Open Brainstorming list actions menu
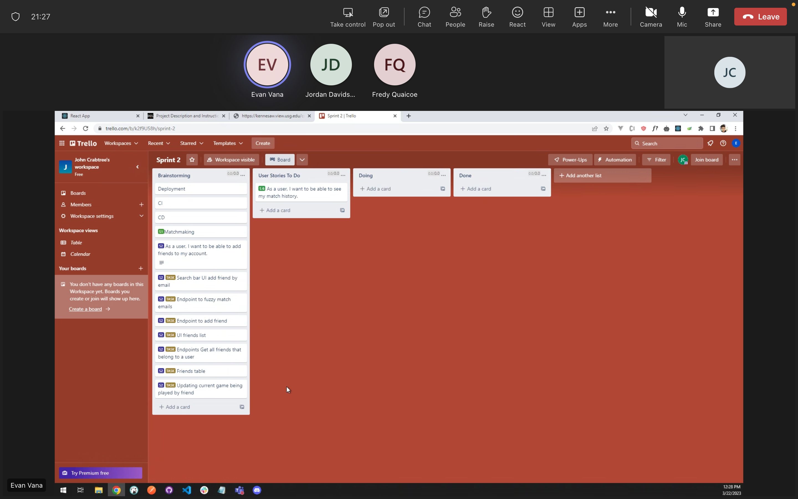This screenshot has width=798, height=499. point(243,175)
